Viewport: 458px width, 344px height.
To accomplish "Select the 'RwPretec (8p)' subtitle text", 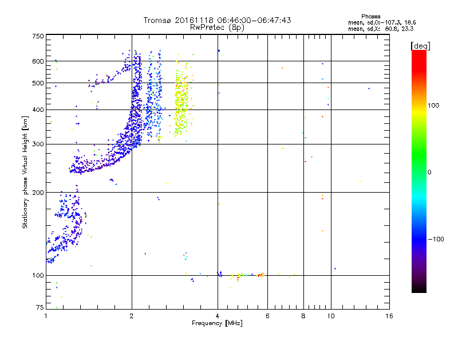I will [217, 28].
